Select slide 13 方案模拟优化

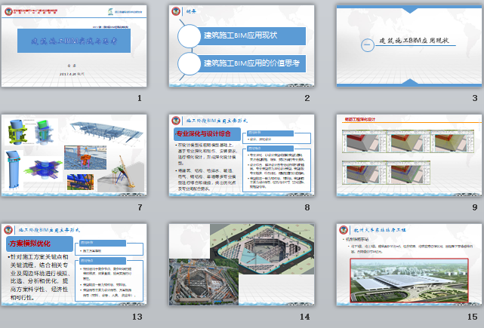coord(74,265)
